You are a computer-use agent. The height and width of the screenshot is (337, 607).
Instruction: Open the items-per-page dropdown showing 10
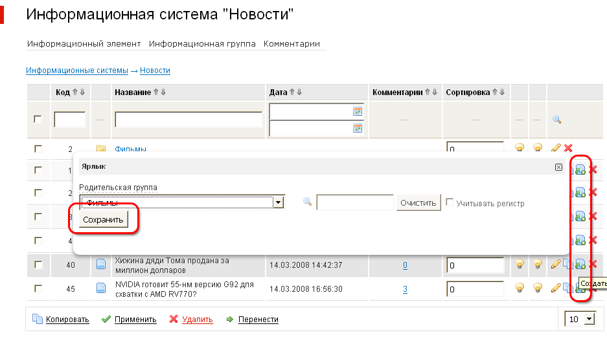589,320
